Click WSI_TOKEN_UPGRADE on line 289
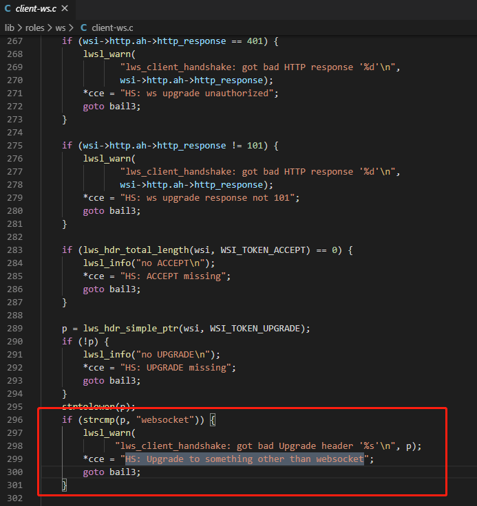 [x=255, y=329]
